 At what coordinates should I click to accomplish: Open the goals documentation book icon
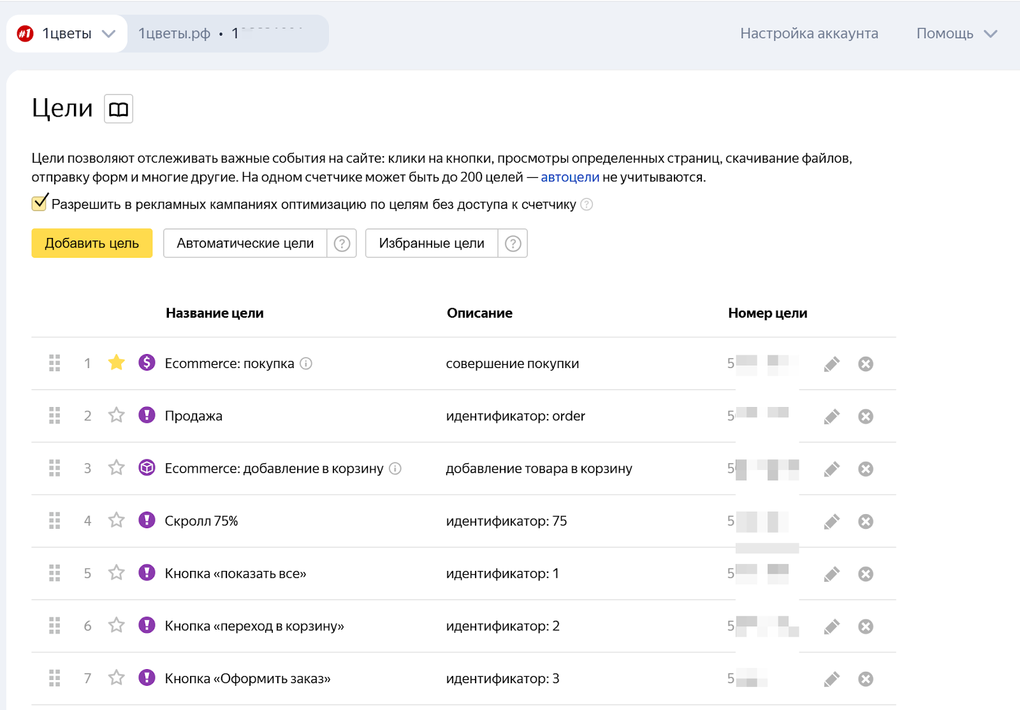tap(119, 109)
